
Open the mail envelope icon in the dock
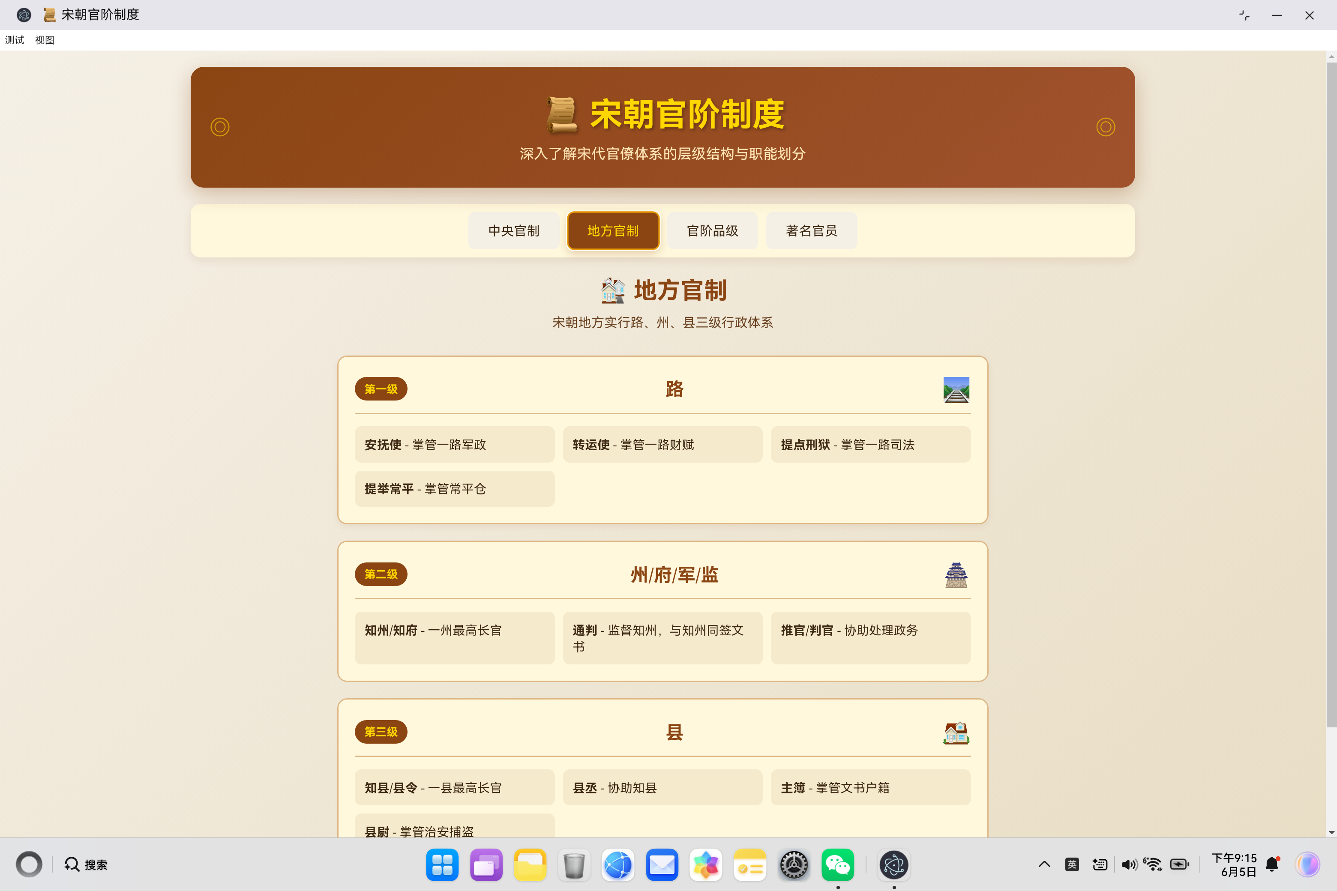(662, 865)
